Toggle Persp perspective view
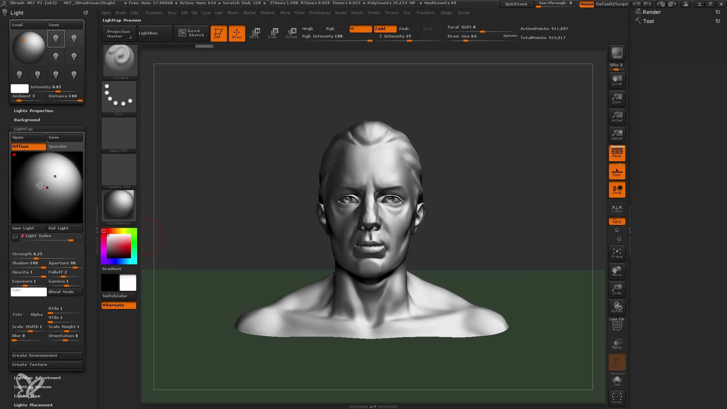Viewport: 727px width, 409px height. [x=617, y=153]
